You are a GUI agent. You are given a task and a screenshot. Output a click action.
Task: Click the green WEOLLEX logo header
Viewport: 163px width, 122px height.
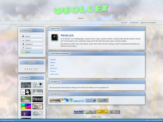[x=81, y=9]
